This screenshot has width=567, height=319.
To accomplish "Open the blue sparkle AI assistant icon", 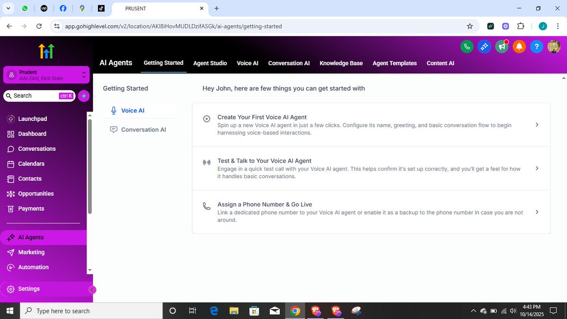I will [484, 46].
